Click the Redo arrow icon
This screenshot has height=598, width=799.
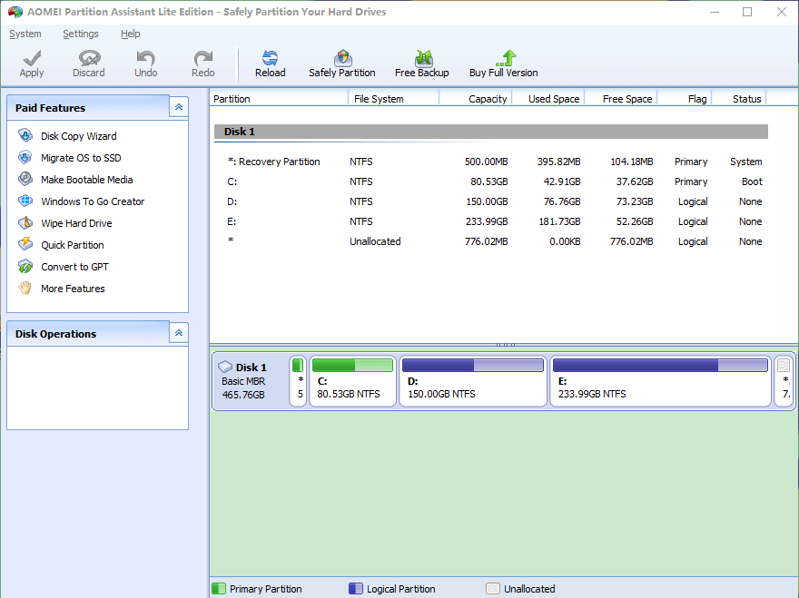point(202,57)
